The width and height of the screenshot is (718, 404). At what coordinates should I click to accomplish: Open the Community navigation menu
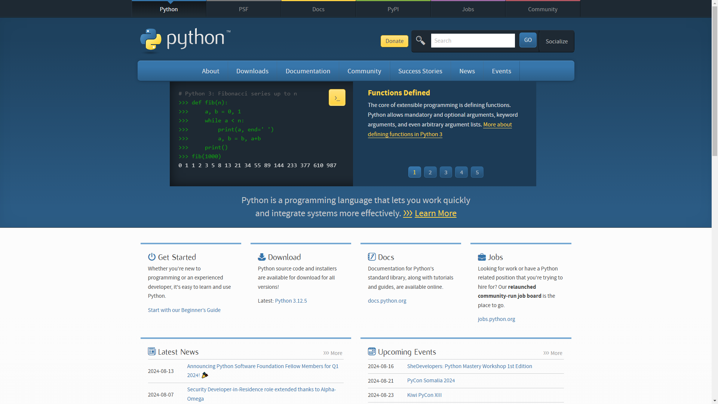click(x=364, y=71)
